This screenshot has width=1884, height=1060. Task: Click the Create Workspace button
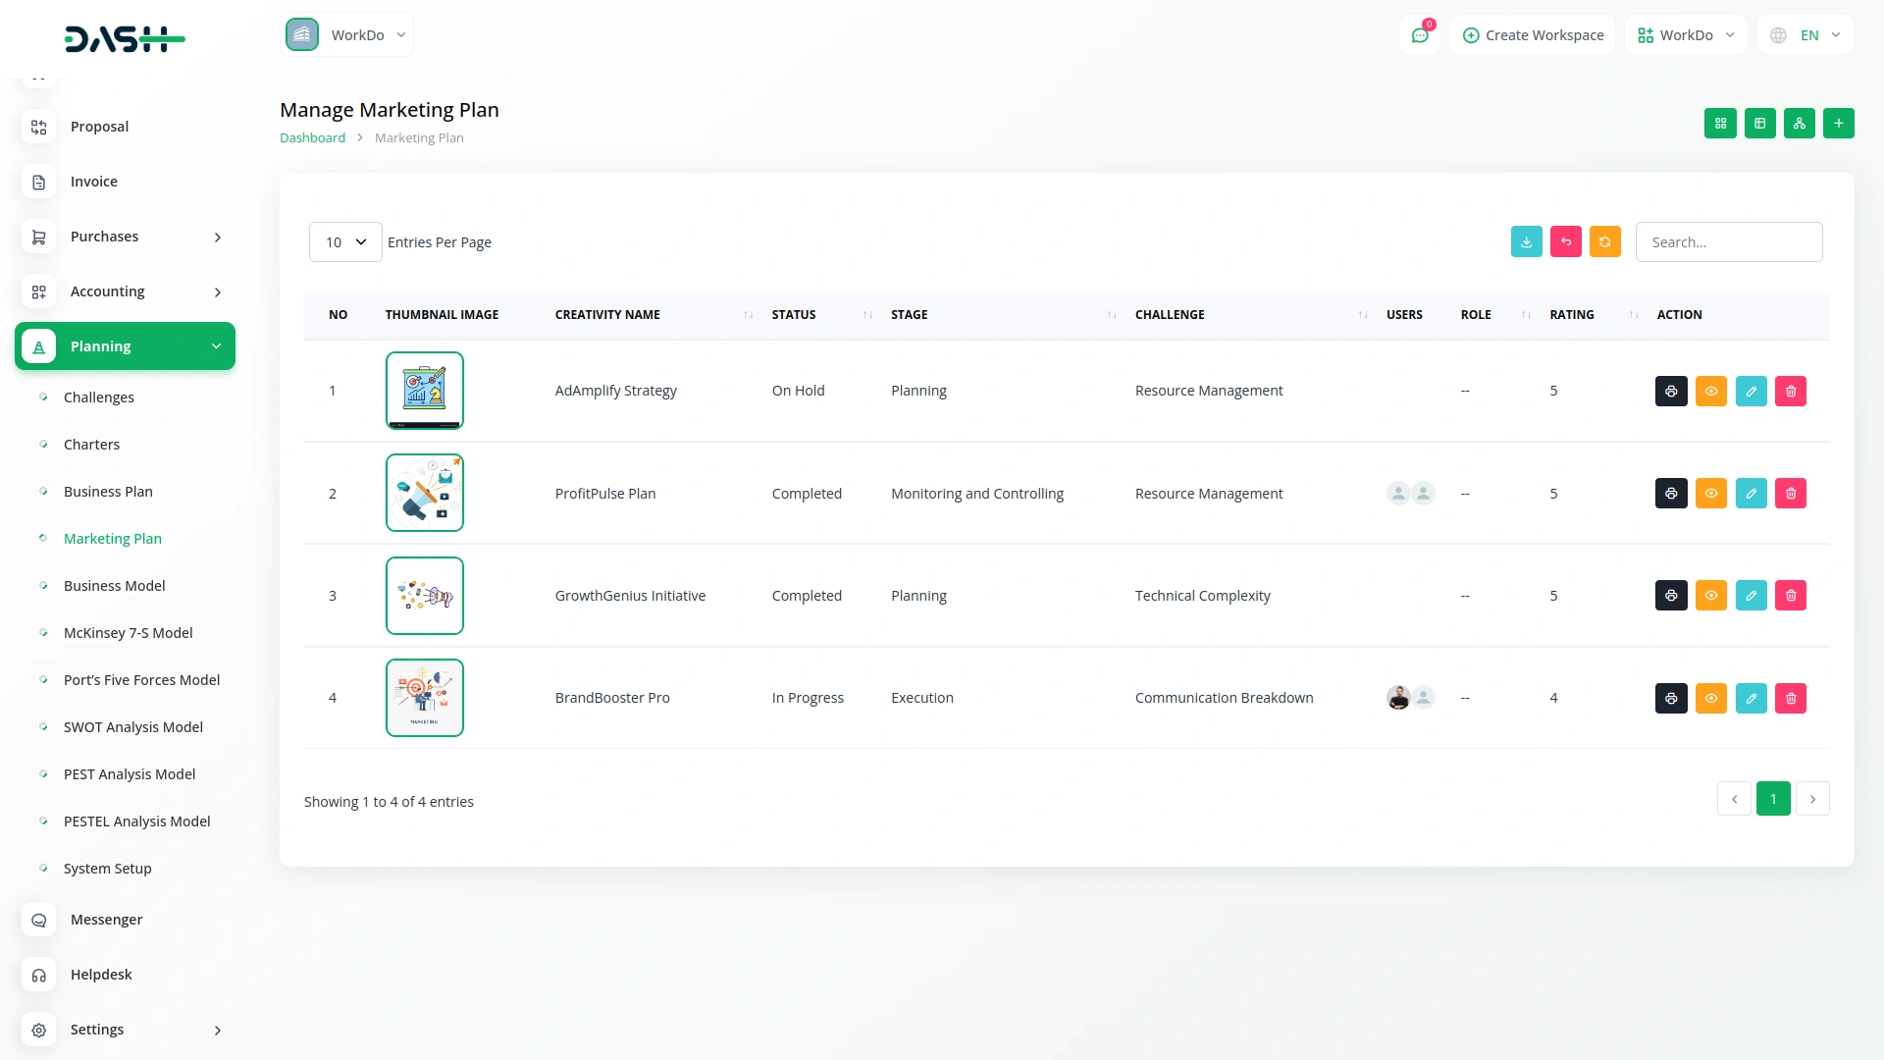click(1533, 35)
